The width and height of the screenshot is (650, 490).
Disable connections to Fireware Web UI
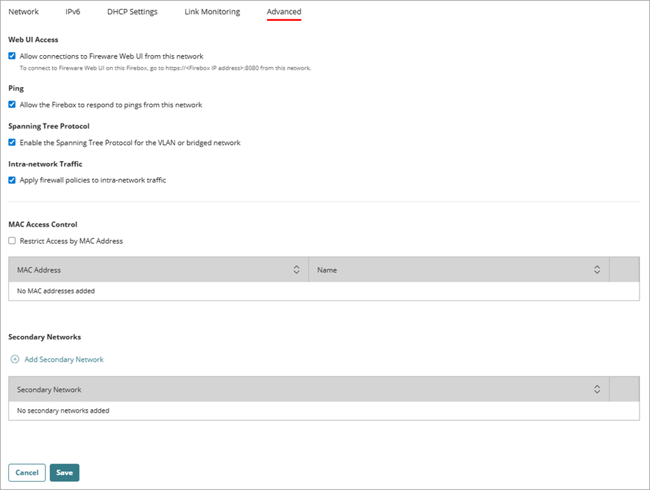pos(11,56)
